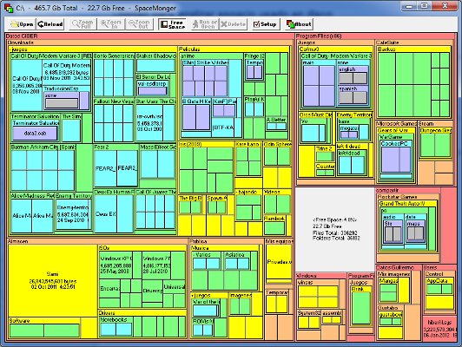
Task: Click the Almacen folder label
Action: [18, 241]
